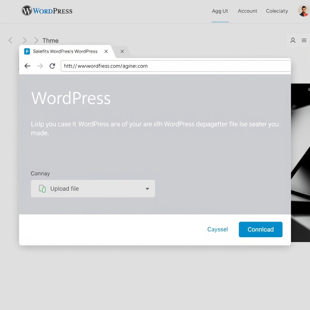
Task: Go back with the outer left chevron
Action: click(11, 40)
